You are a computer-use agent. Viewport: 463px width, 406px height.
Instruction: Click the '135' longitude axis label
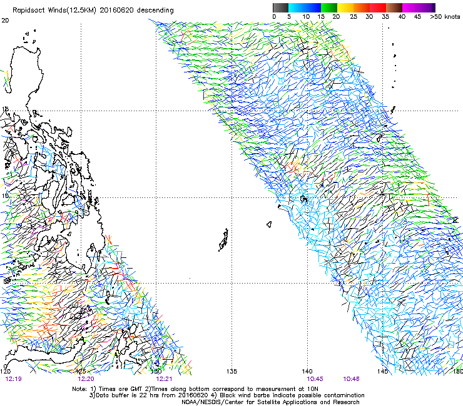(x=232, y=371)
